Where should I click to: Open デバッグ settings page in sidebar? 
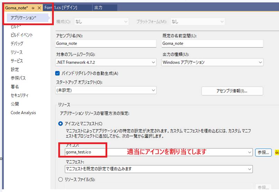pyautogui.click(x=17, y=43)
